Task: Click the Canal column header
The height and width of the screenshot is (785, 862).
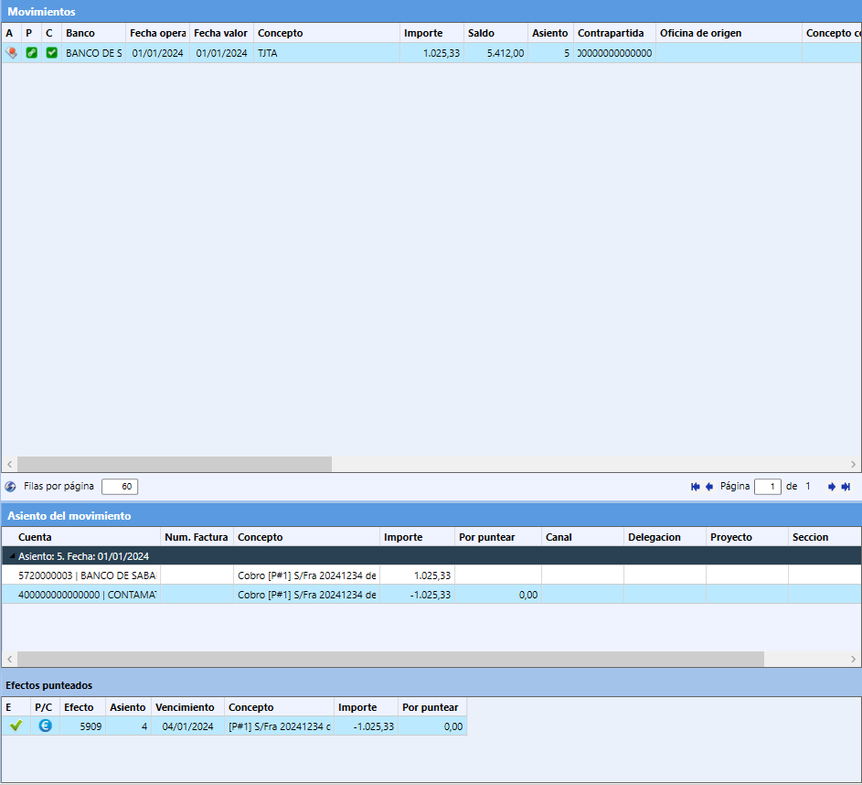Action: click(x=582, y=537)
